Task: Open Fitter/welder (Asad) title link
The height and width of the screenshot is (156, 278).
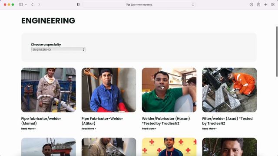Action: [227, 121]
